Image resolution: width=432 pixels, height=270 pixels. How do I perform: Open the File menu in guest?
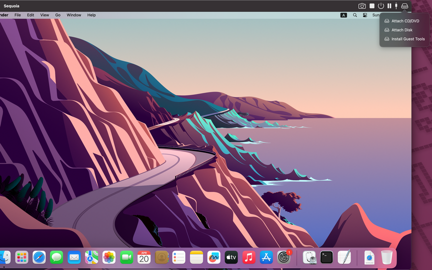[17, 15]
